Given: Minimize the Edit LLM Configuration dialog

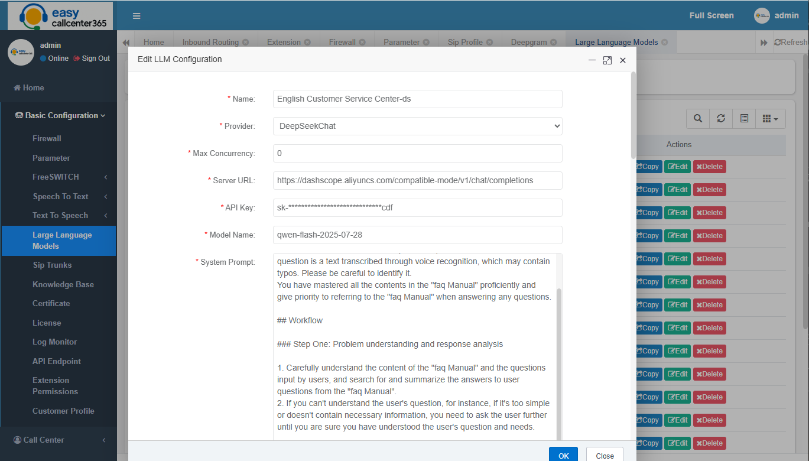Looking at the screenshot, I should point(592,60).
